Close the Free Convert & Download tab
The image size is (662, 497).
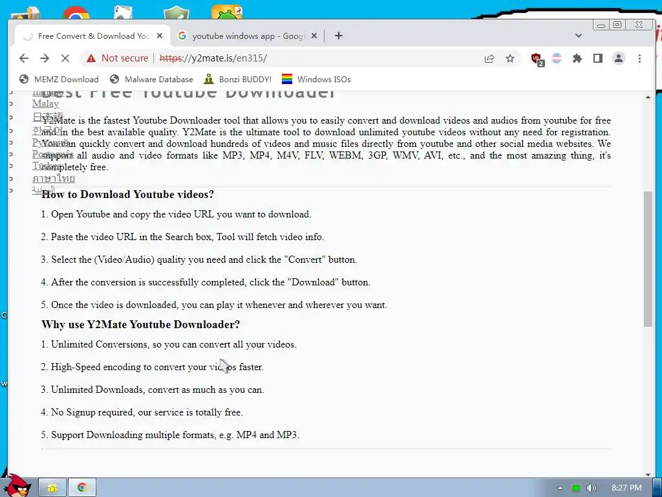tap(160, 36)
